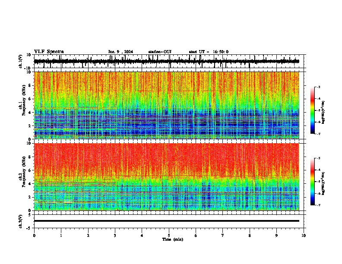Click time axis tick label "1"
This screenshot has height=264, width=342.
click(x=61, y=236)
